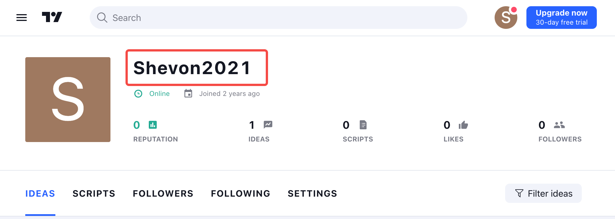The image size is (615, 219).
Task: Open the user avatar menu
Action: [506, 18]
